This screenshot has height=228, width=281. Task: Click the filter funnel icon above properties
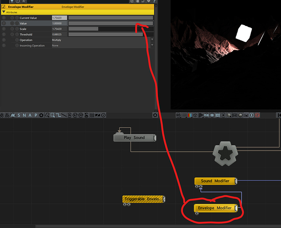12,1
